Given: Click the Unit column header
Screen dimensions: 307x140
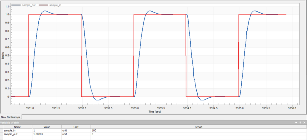Looking at the screenshot, I should [76, 127].
